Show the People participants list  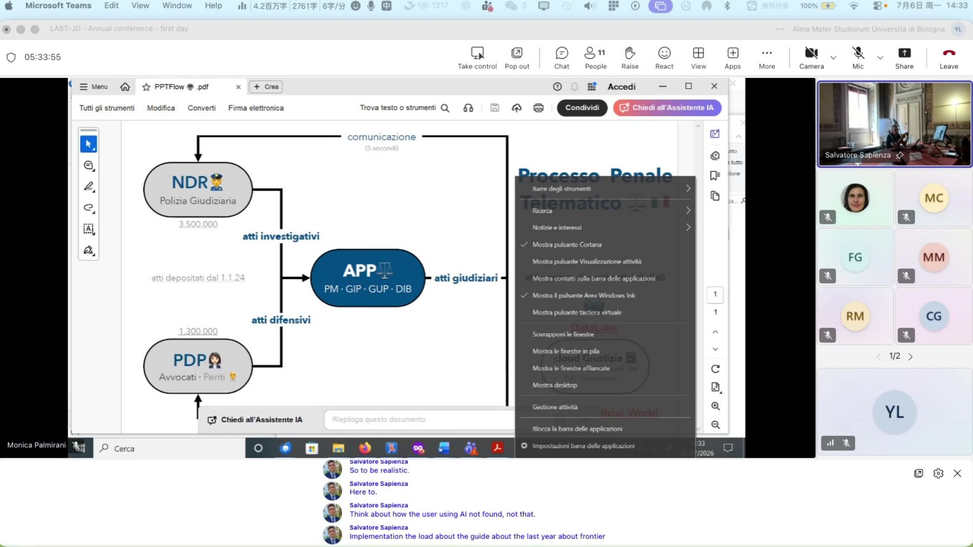[x=595, y=58]
